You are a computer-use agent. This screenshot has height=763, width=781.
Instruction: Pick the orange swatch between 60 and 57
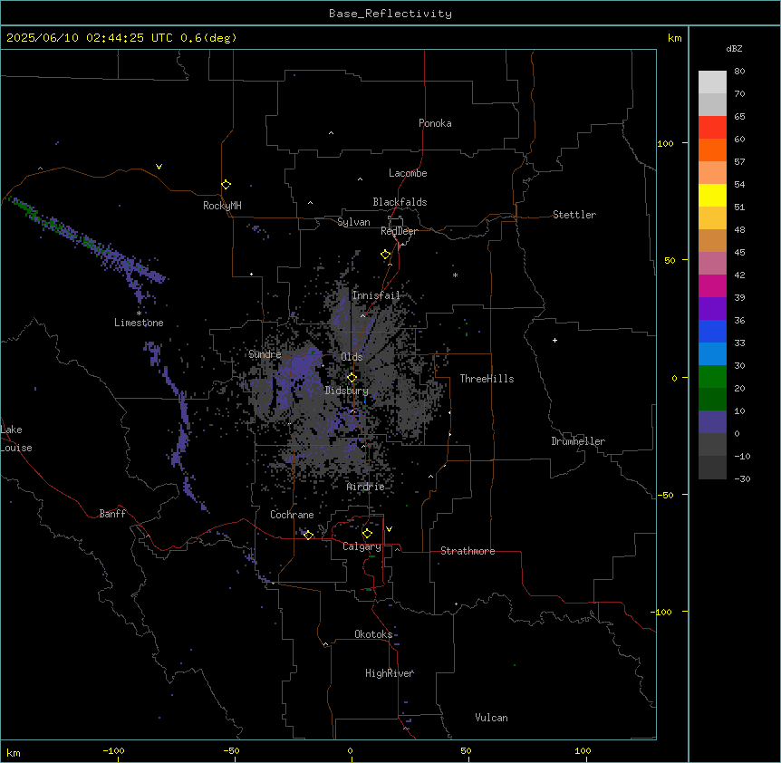click(712, 150)
